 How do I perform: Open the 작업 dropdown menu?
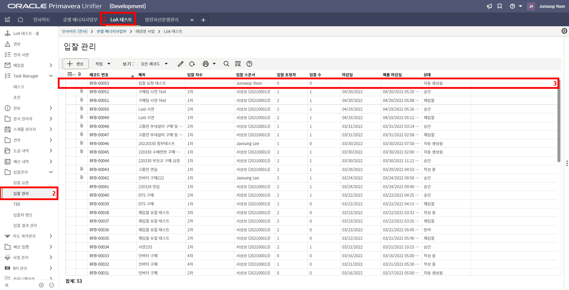[x=103, y=64]
